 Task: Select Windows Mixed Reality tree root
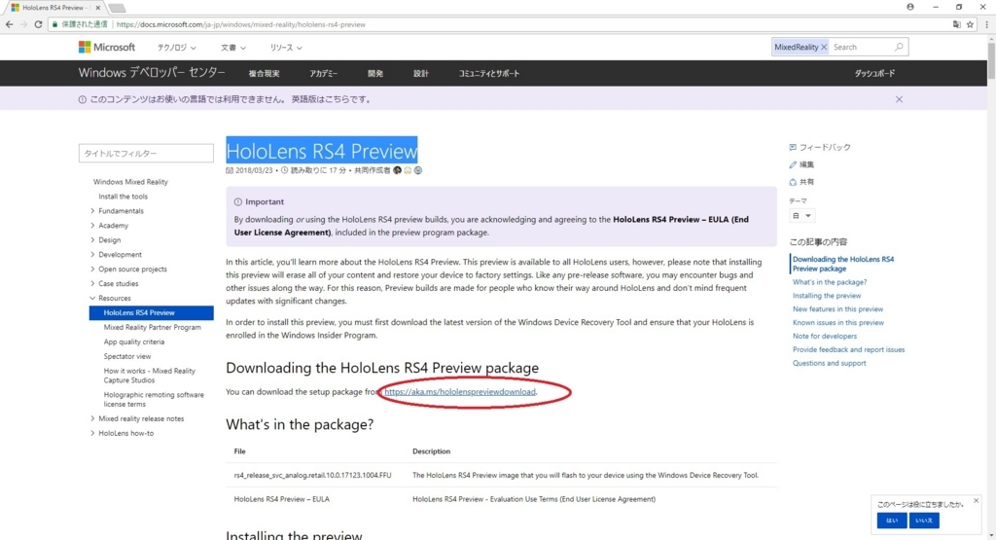coord(131,182)
